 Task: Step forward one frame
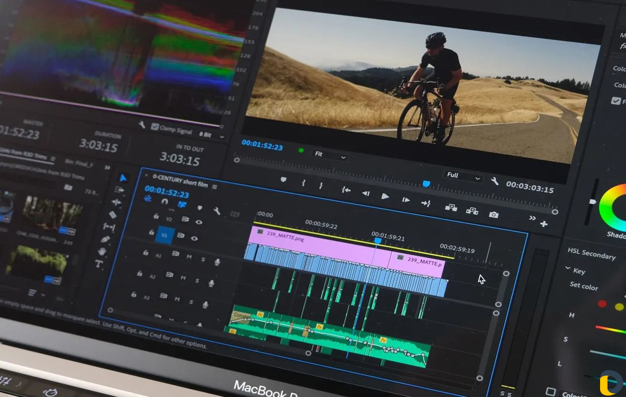click(x=406, y=199)
